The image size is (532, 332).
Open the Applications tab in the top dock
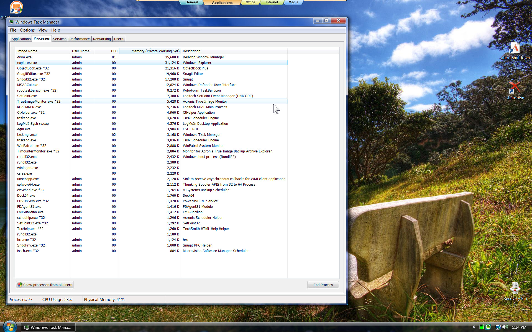pos(222,2)
